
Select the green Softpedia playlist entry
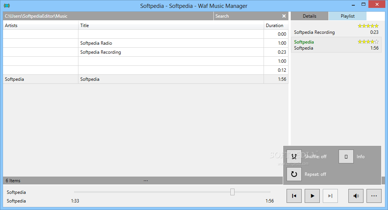point(336,45)
